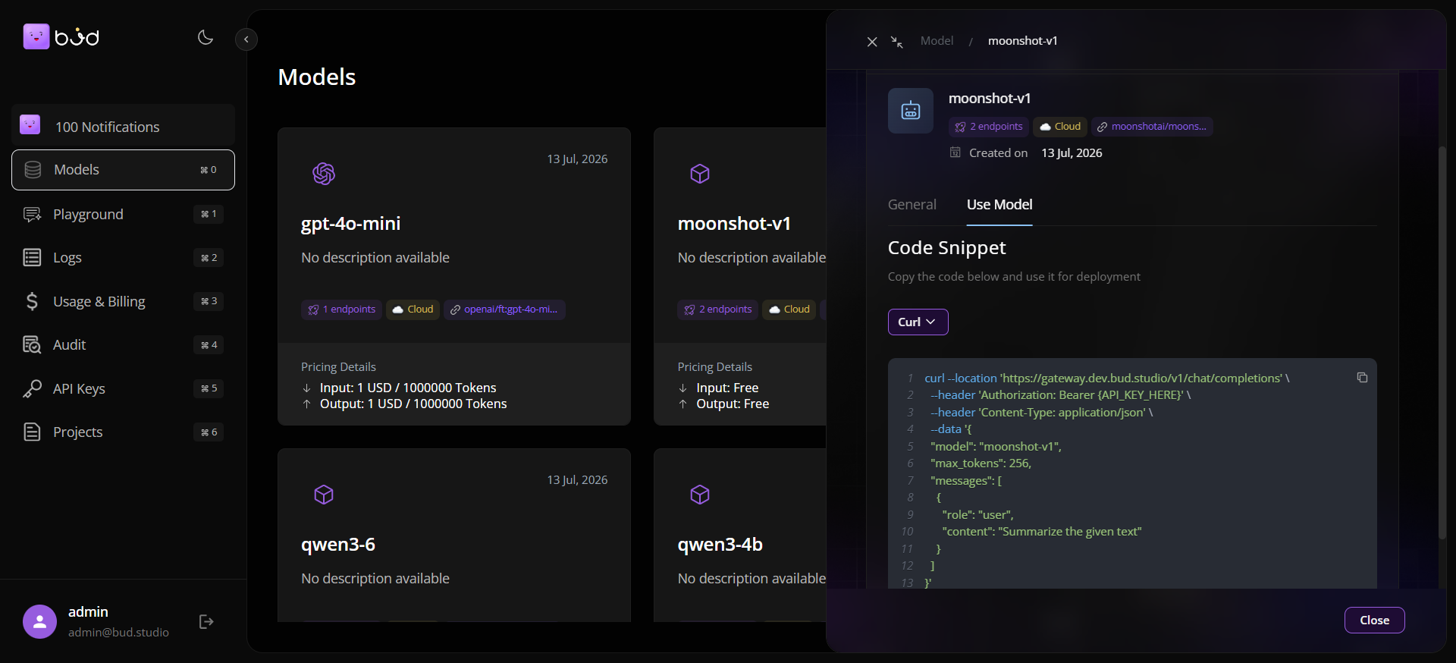
Task: Click the Authorization header code line
Action: 1060,395
